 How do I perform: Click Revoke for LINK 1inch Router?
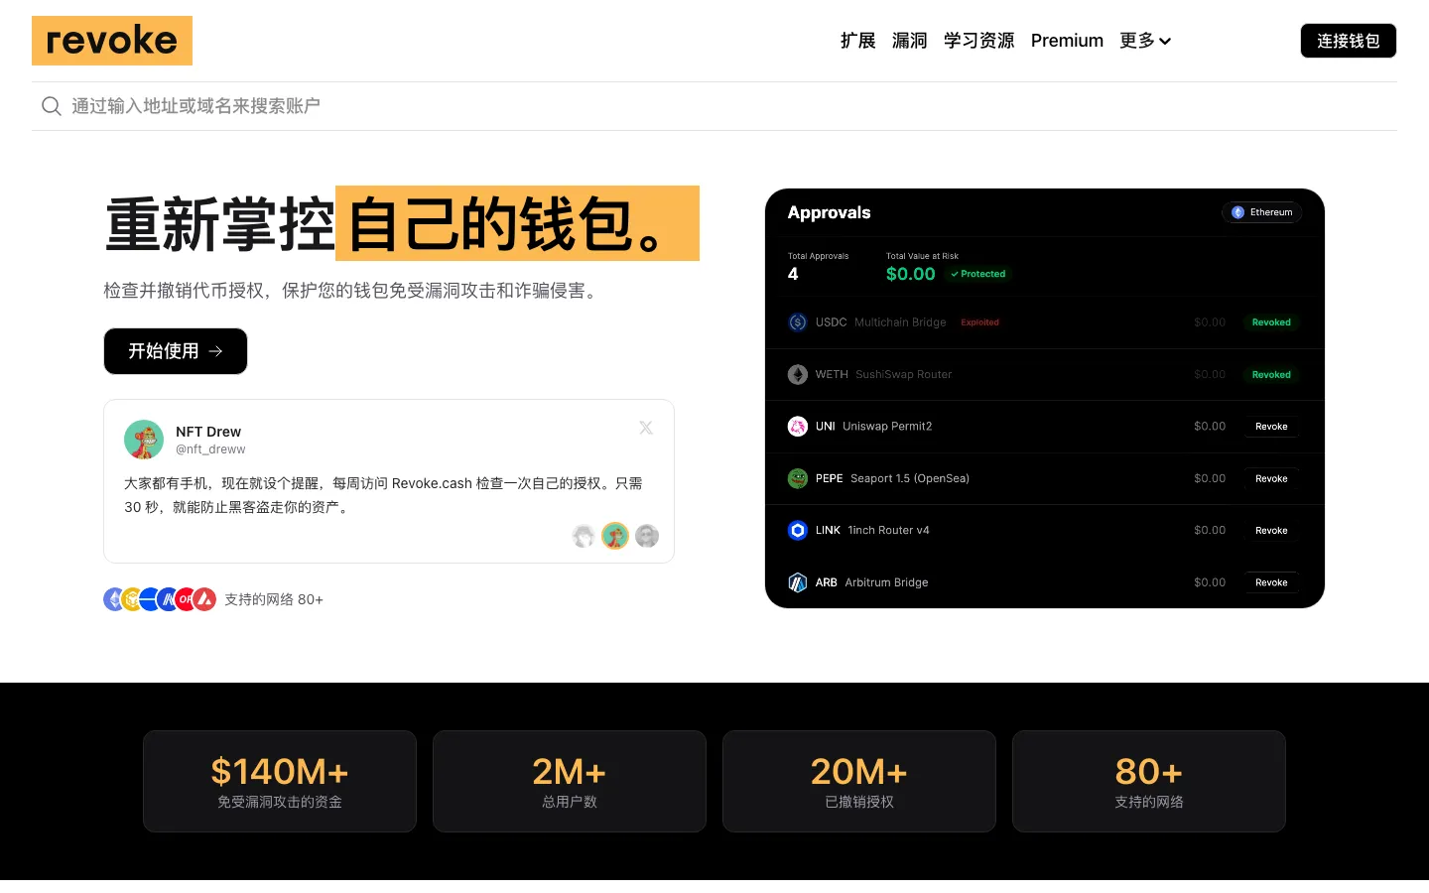(1271, 531)
